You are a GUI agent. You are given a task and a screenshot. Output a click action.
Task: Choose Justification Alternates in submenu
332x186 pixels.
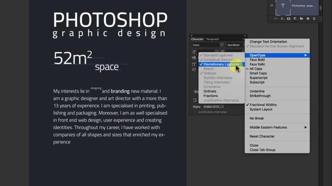point(222,100)
